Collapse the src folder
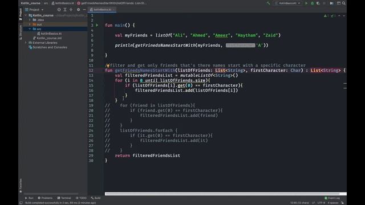This screenshot has height=205, width=365. tap(30, 29)
